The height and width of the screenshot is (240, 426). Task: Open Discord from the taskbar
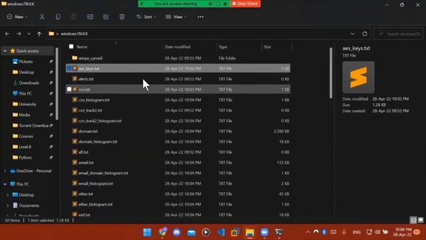coord(176,232)
